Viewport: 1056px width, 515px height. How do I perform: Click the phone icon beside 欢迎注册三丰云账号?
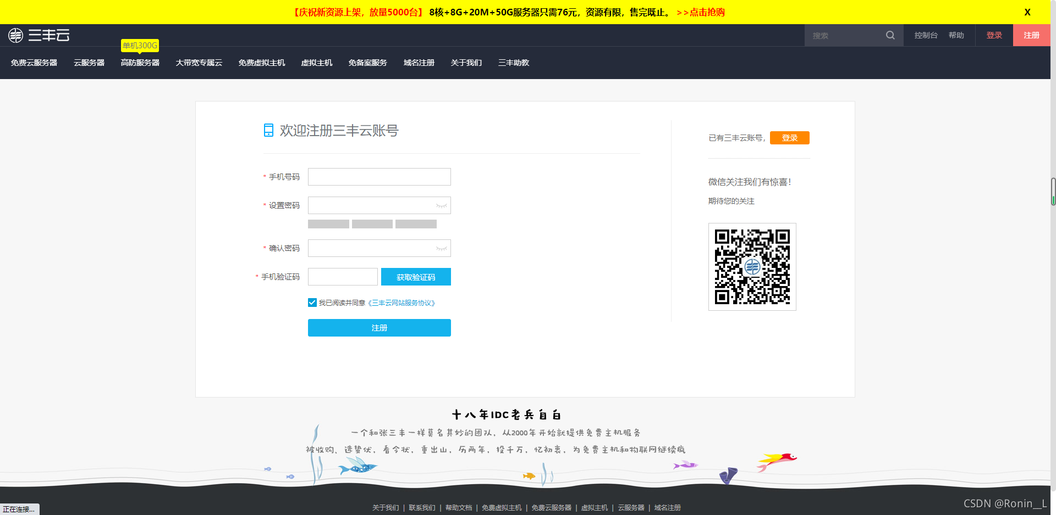click(x=268, y=130)
